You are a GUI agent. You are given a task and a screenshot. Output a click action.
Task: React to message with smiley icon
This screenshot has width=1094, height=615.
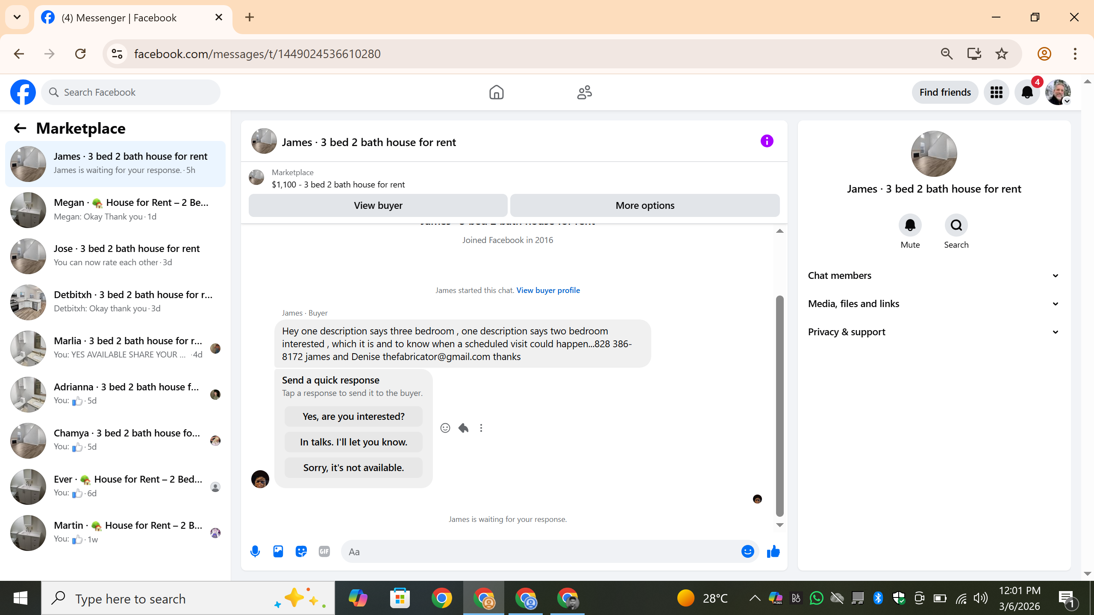445,428
